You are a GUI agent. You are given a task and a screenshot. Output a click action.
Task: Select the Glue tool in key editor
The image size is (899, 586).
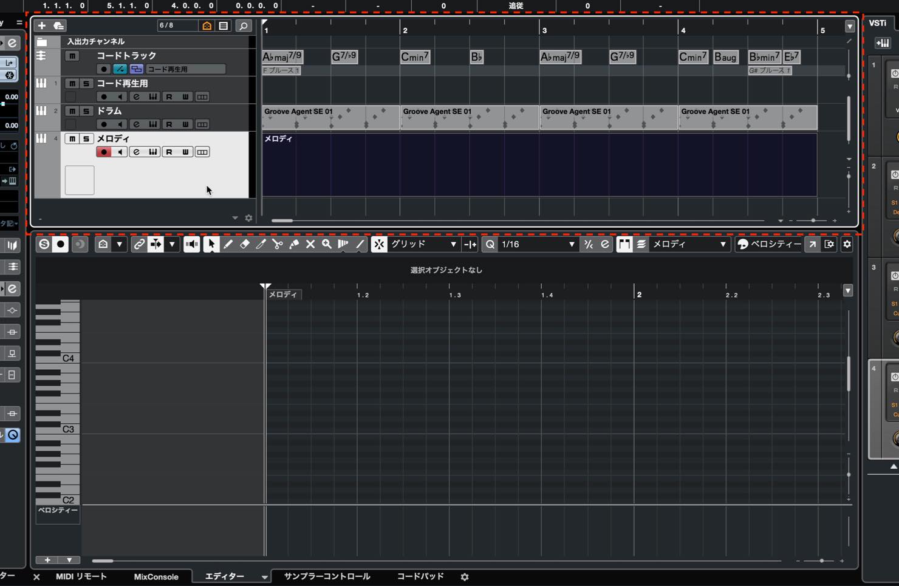(294, 244)
